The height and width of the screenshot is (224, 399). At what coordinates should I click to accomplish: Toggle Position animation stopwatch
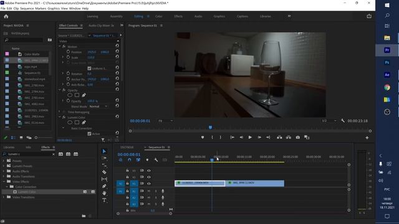68,52
